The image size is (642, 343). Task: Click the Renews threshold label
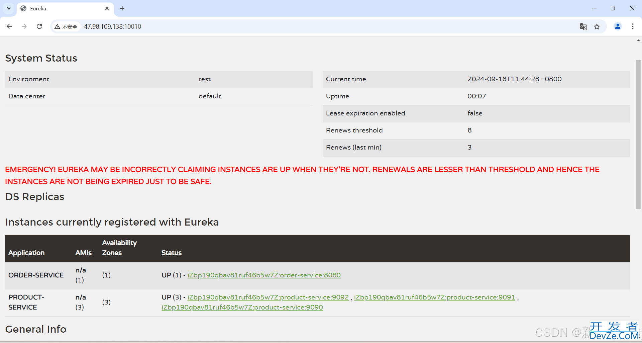point(354,130)
